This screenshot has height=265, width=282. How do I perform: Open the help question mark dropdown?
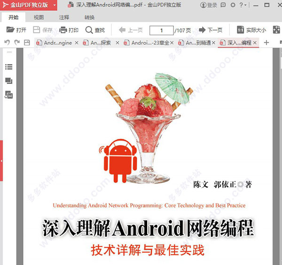tap(243, 5)
